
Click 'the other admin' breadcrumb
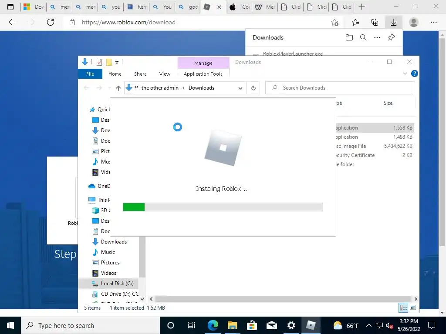point(160,88)
